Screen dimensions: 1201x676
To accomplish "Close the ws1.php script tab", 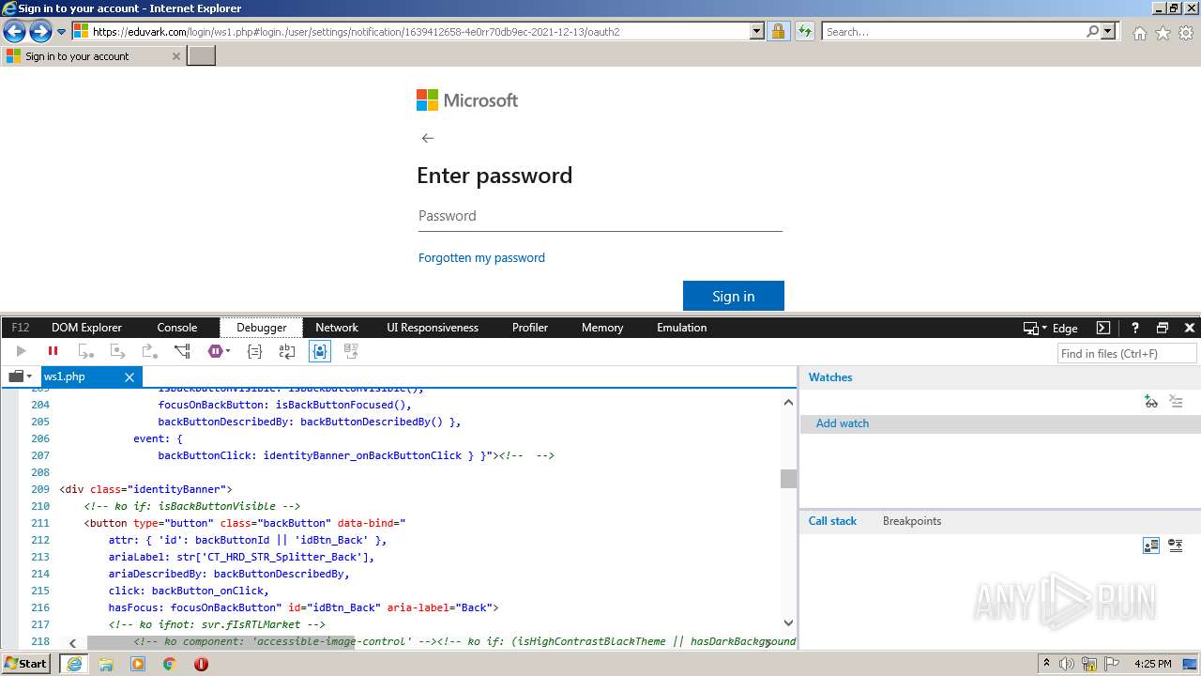I will [x=129, y=376].
